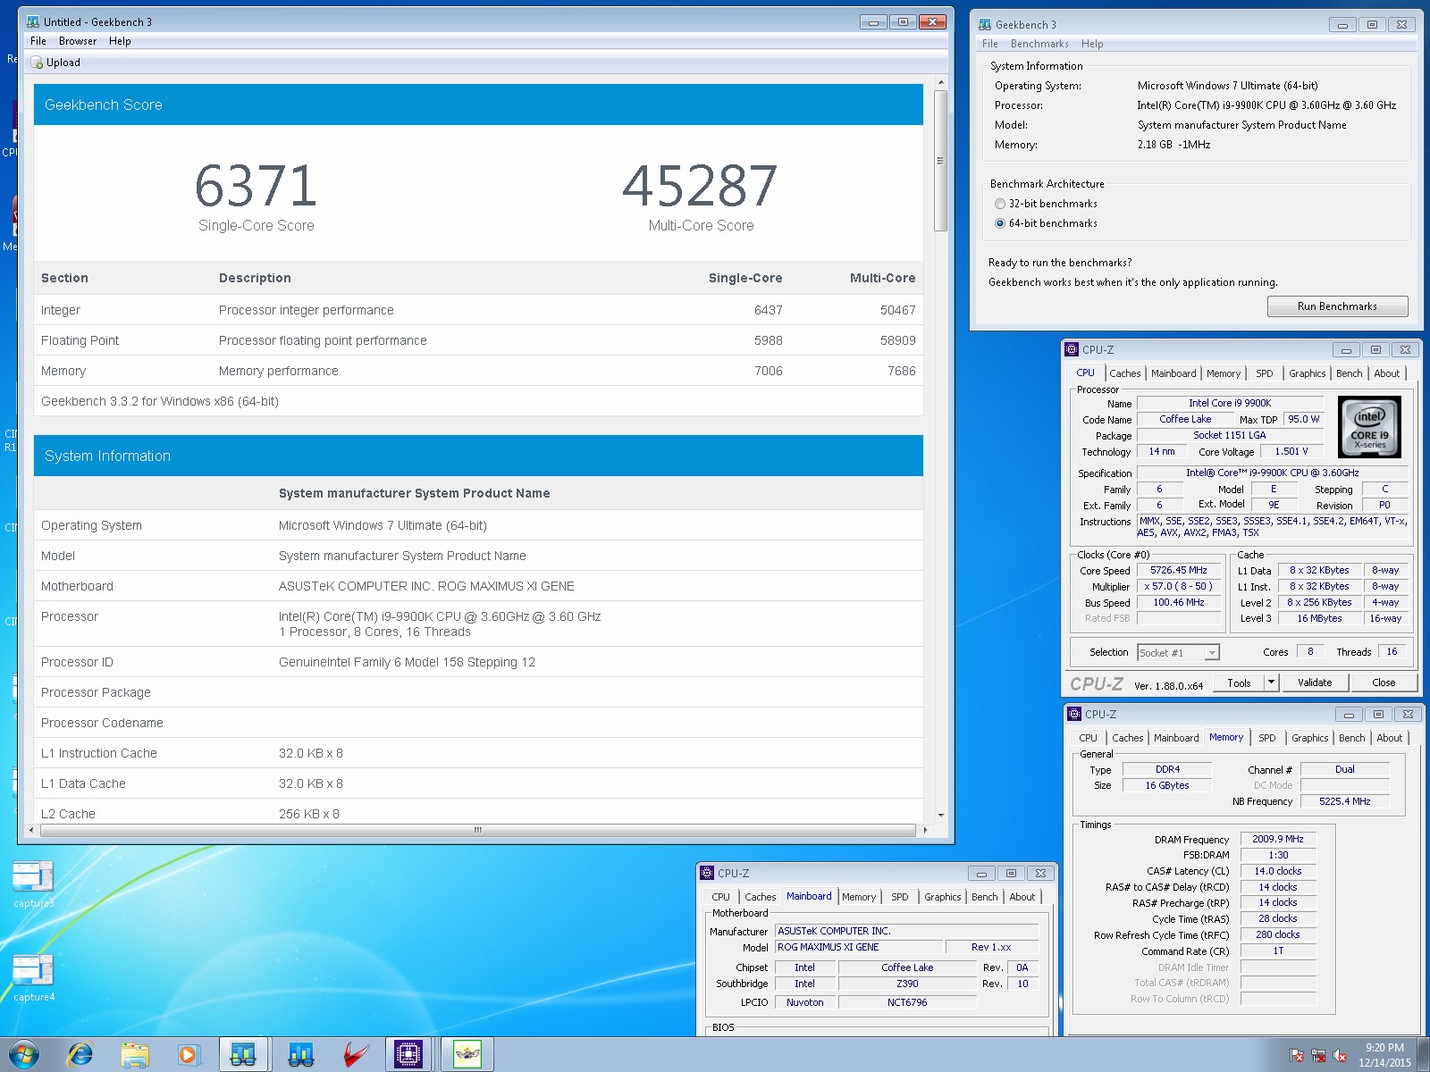1430x1072 pixels.
Task: Click the CPU-Z processor window title icon
Action: pyautogui.click(x=1072, y=349)
